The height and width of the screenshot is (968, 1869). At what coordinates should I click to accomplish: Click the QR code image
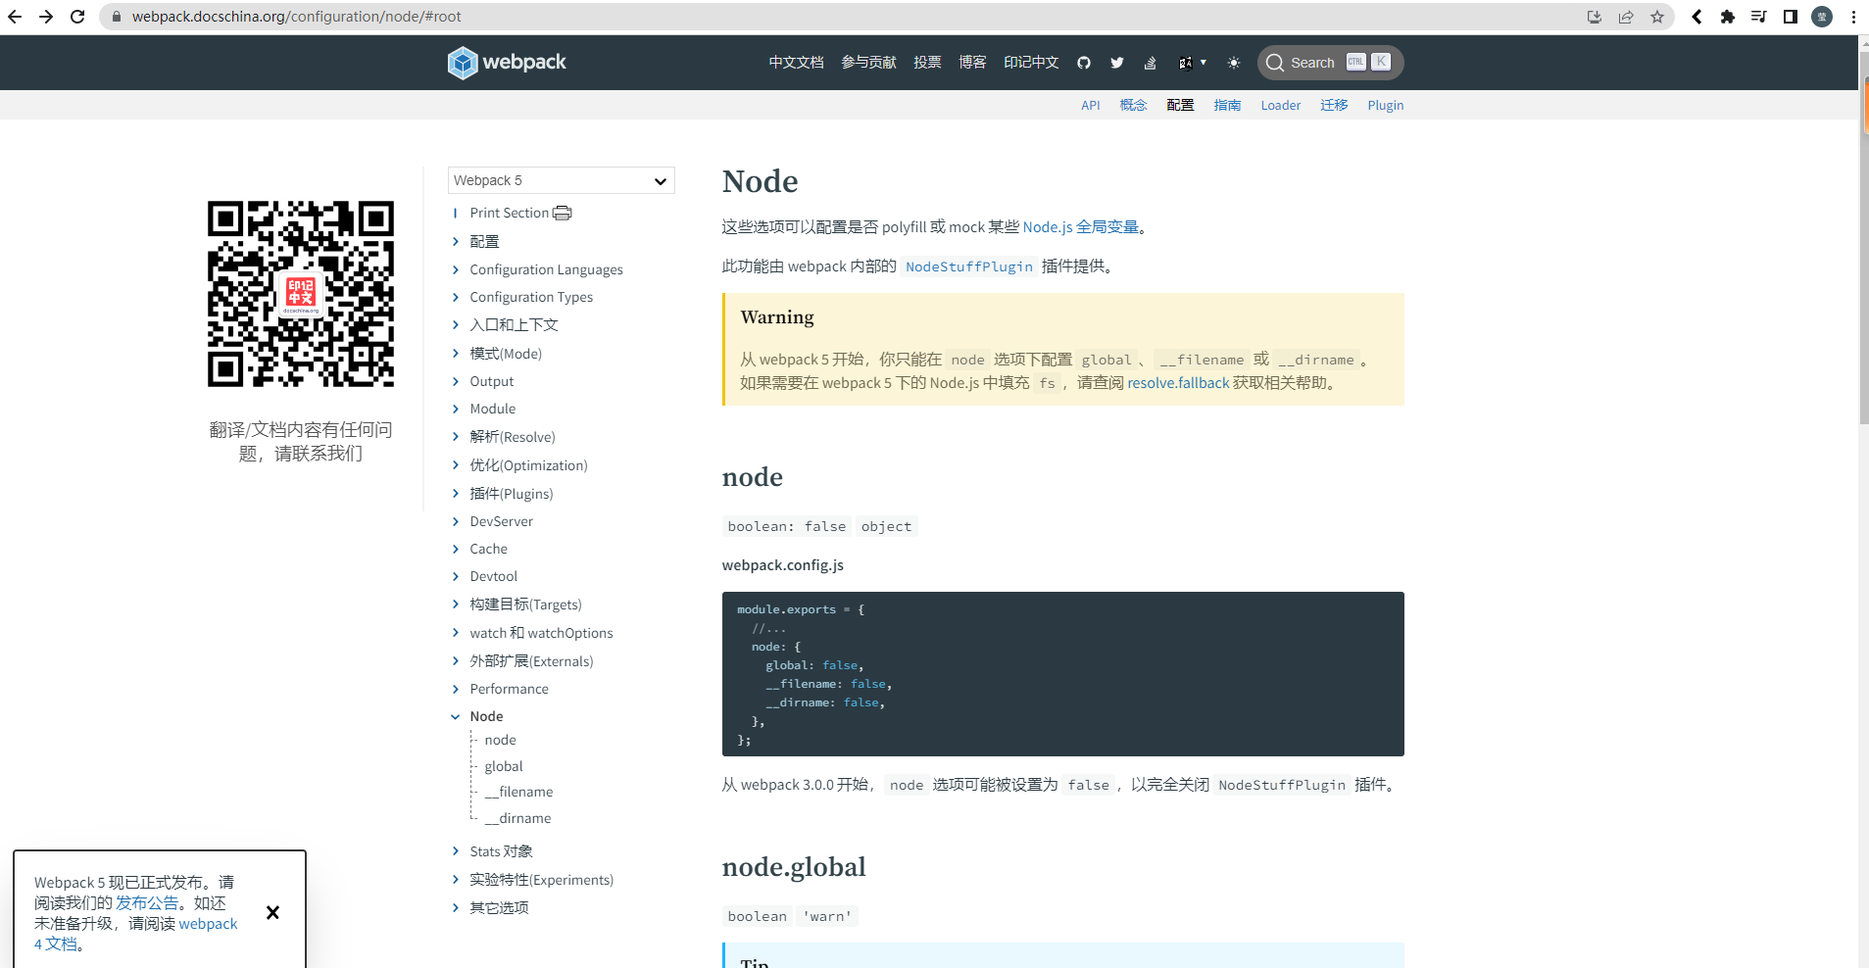(x=301, y=294)
